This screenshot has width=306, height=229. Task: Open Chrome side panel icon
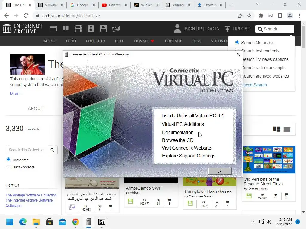(280, 16)
